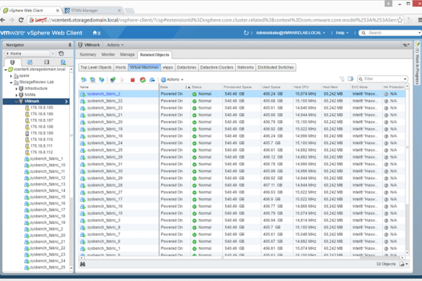Open the Top Level Objects tab
The width and height of the screenshot is (422, 281).
96,67
